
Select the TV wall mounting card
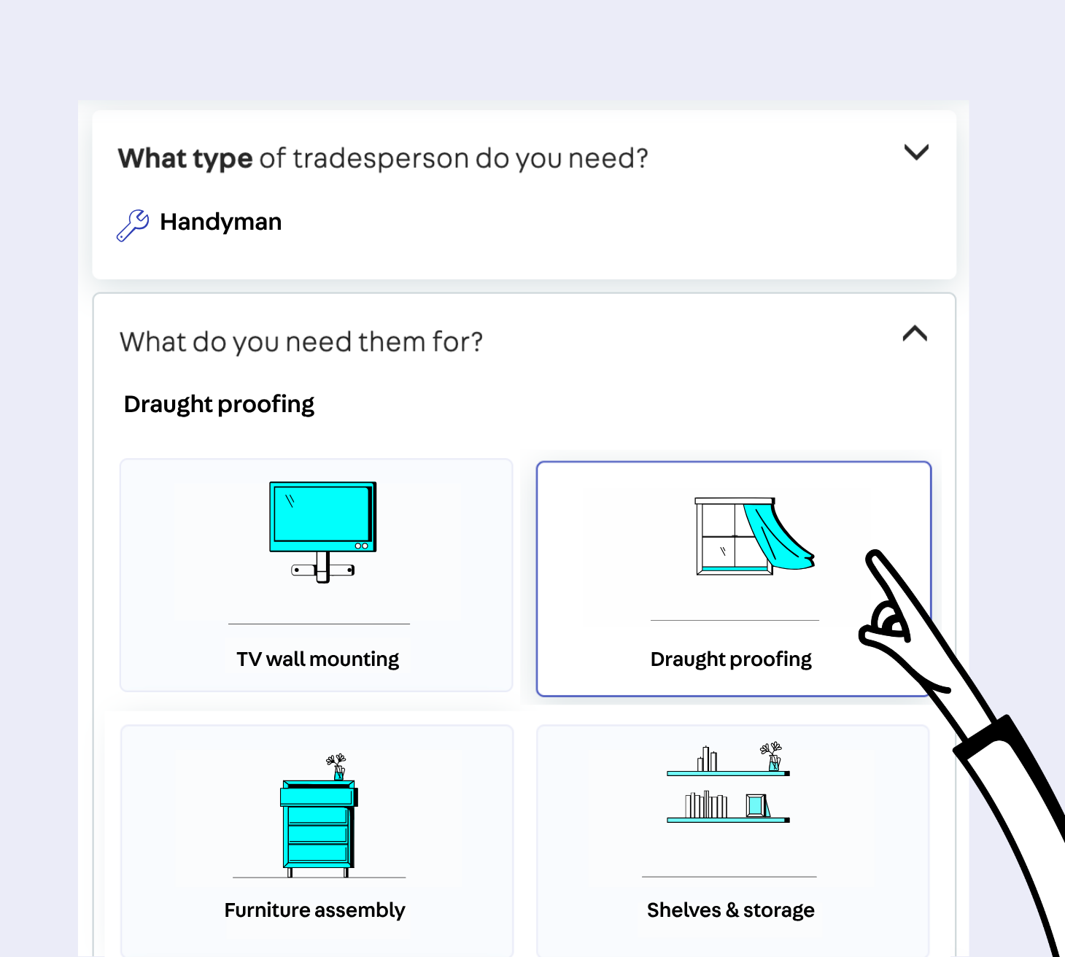pos(317,575)
